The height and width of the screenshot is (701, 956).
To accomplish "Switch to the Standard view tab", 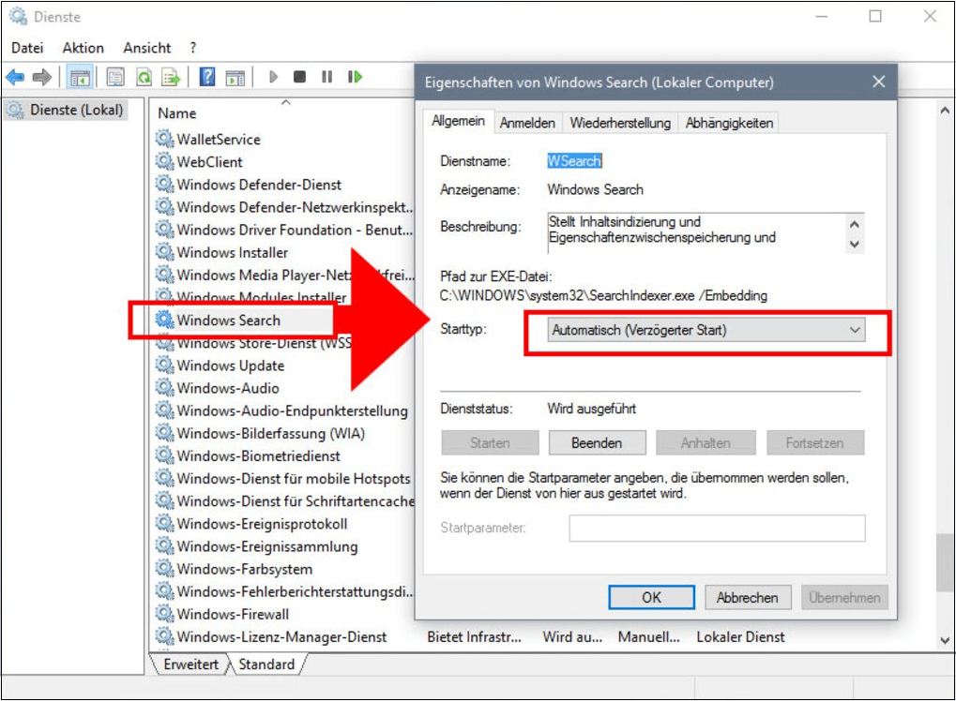I will click(x=266, y=664).
